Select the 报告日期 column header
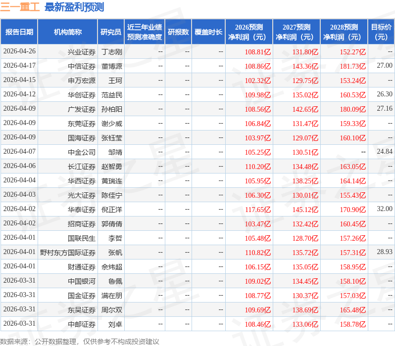 [x=19, y=32]
